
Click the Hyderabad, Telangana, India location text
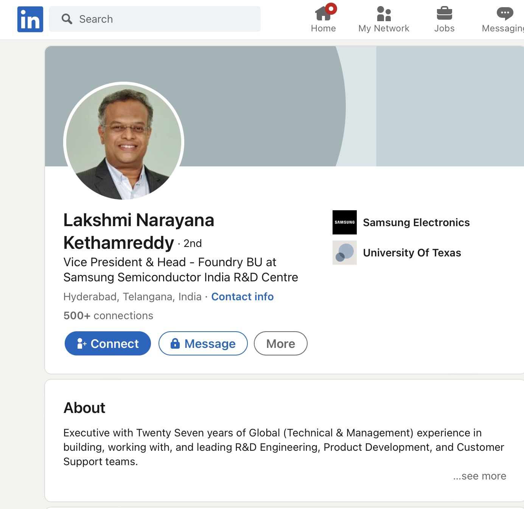(x=132, y=296)
